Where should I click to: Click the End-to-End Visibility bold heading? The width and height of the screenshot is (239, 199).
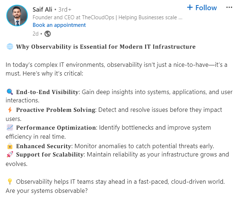tap(47, 92)
